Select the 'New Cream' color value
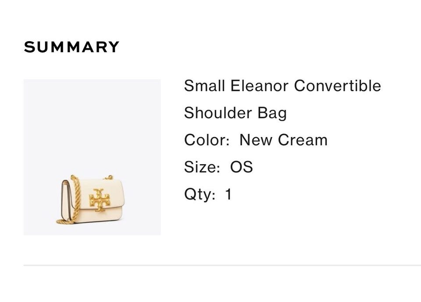421x302 pixels. pyautogui.click(x=283, y=140)
